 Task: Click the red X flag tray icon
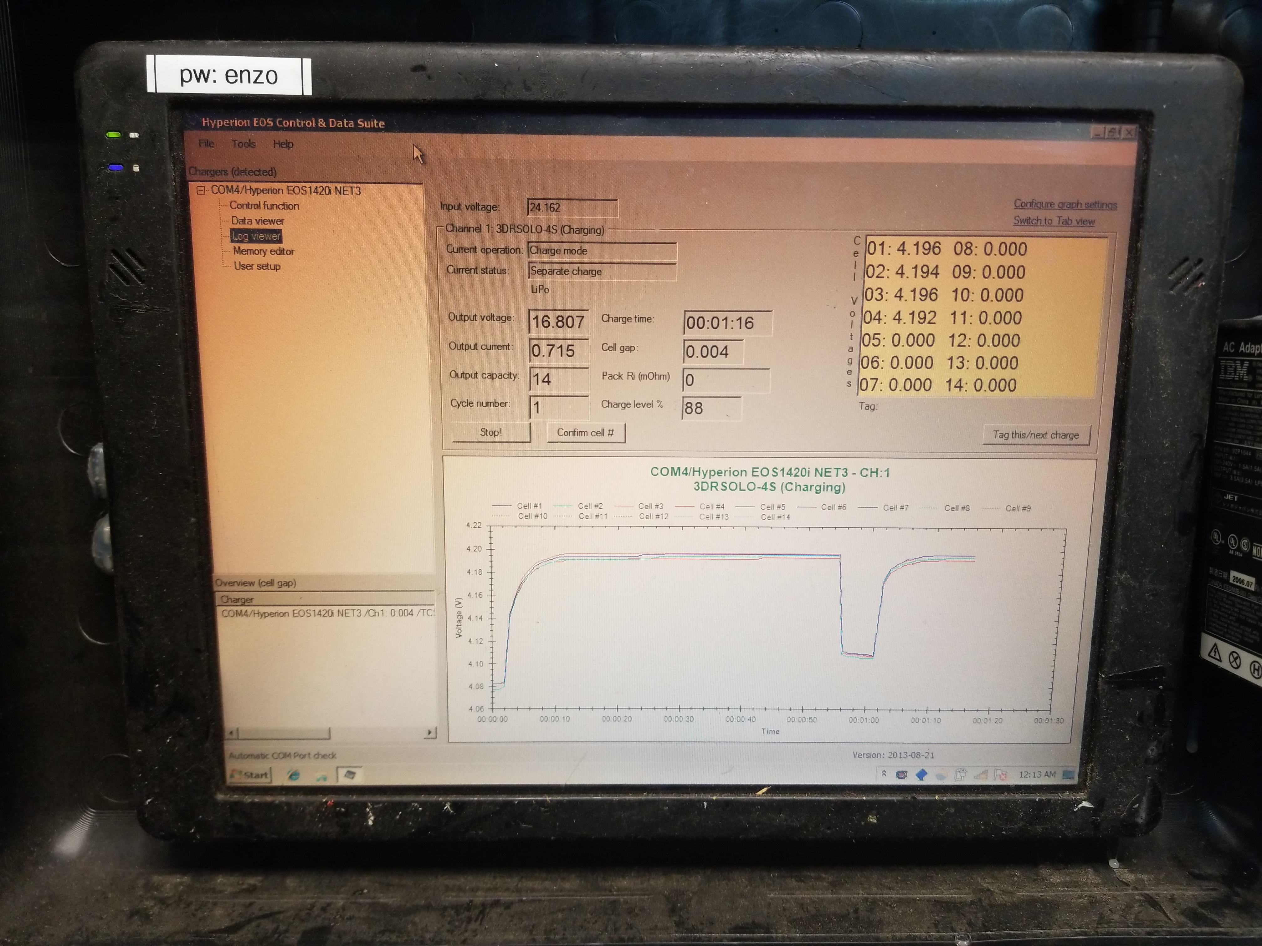click(1000, 774)
